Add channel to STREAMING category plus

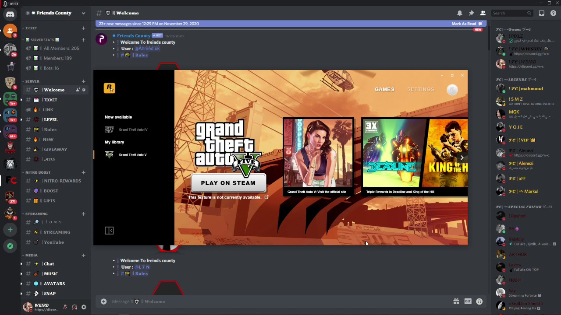pos(83,214)
